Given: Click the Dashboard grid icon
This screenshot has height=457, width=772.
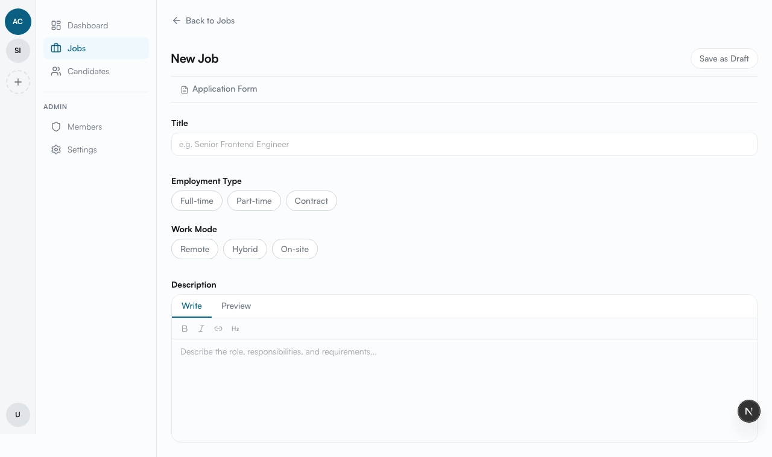Looking at the screenshot, I should [x=56, y=25].
